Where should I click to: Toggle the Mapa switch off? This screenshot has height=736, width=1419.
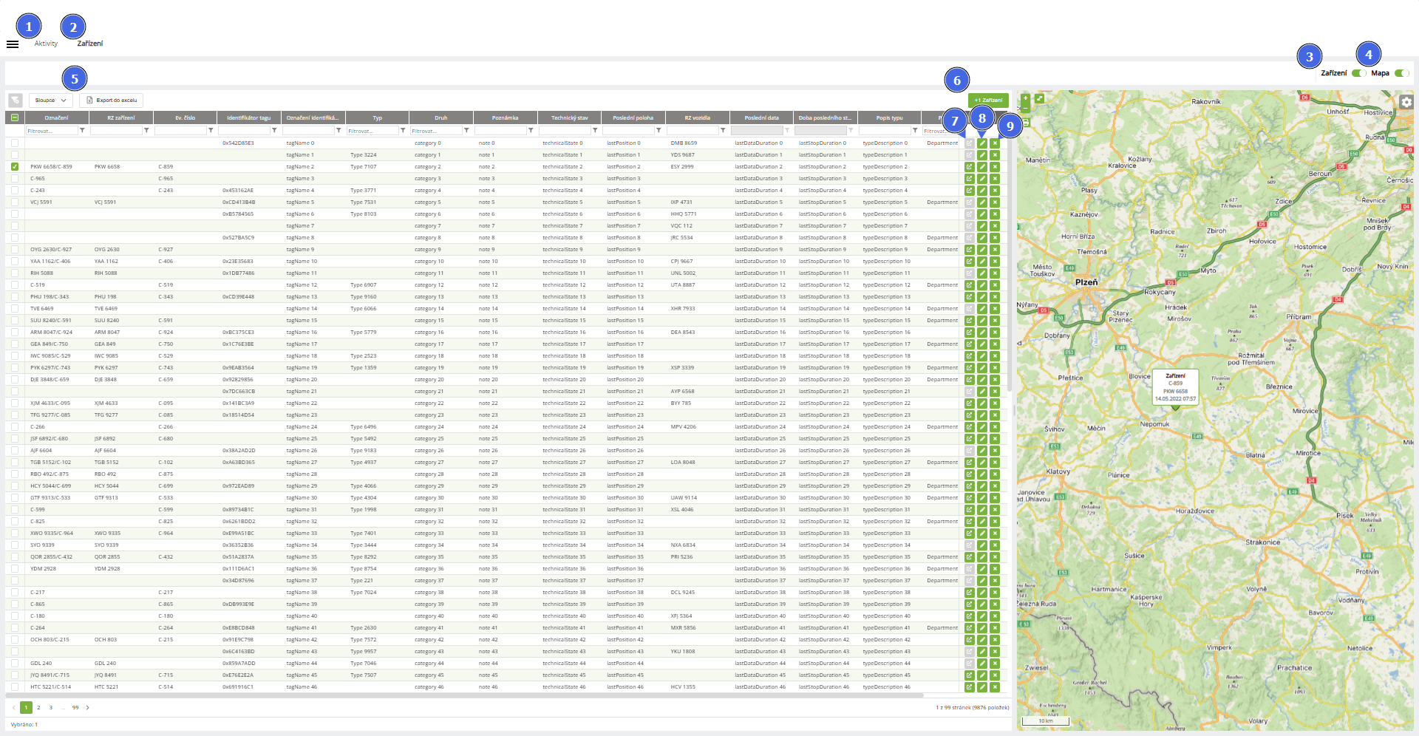click(x=1401, y=73)
